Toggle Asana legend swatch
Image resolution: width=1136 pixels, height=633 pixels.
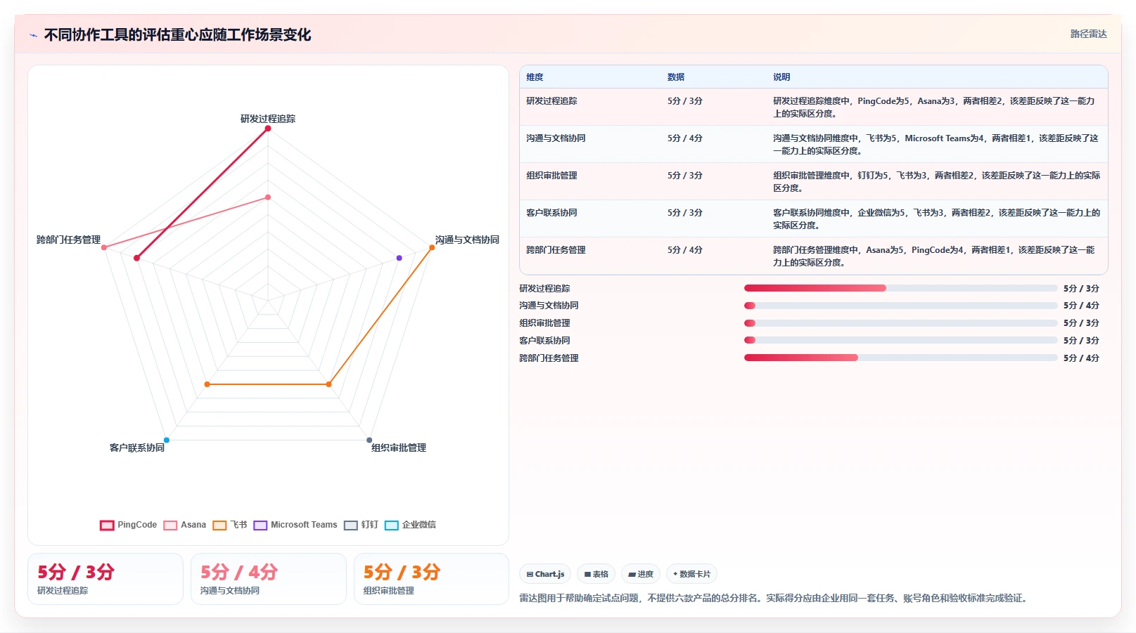tap(170, 526)
